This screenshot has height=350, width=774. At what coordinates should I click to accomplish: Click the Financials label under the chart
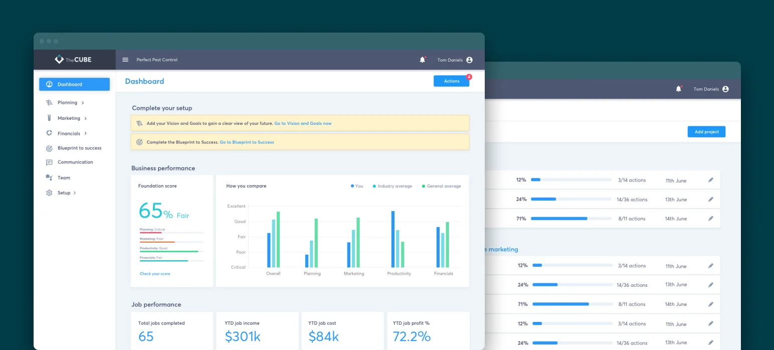[444, 274]
